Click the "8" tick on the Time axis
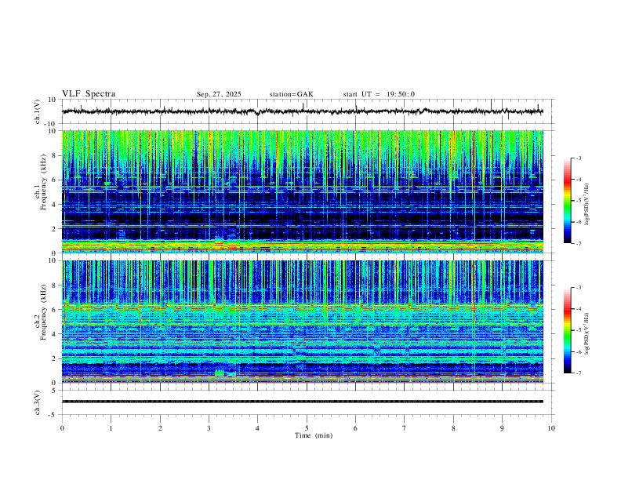The height and width of the screenshot is (480, 621). coord(453,428)
